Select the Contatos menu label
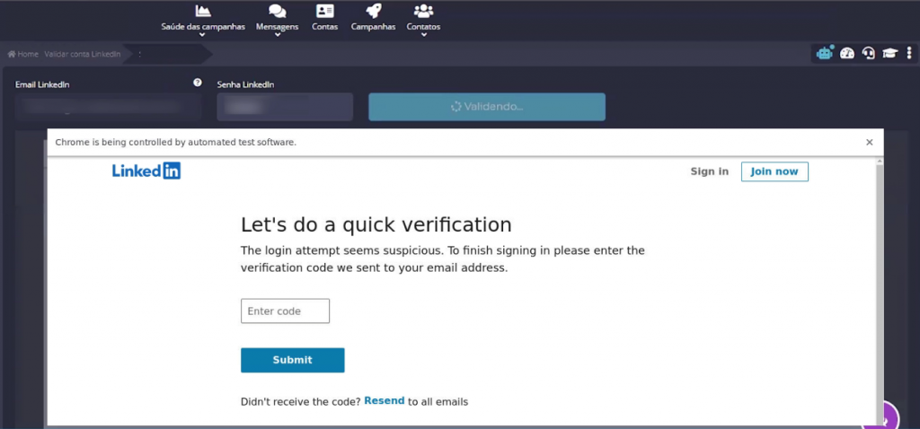 pos(424,26)
